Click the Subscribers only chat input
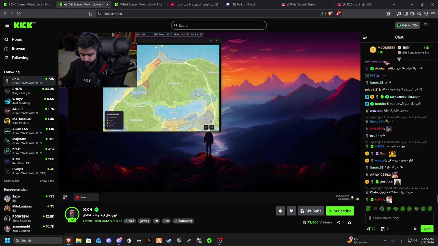The width and height of the screenshot is (438, 246). (399, 218)
